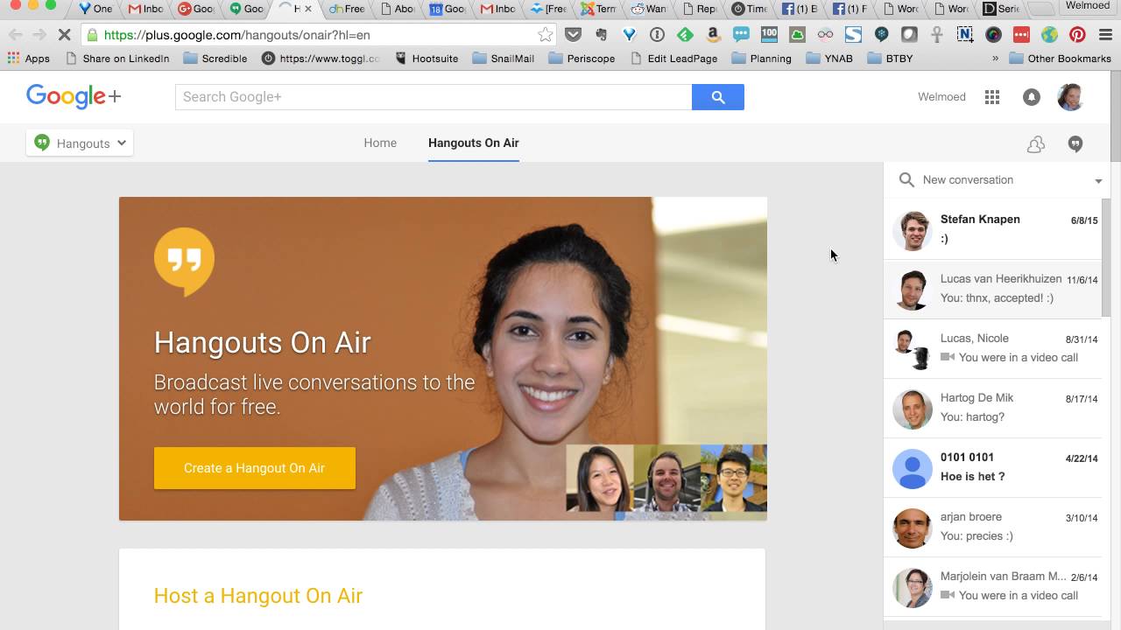Go to the Home tab

[x=380, y=143]
